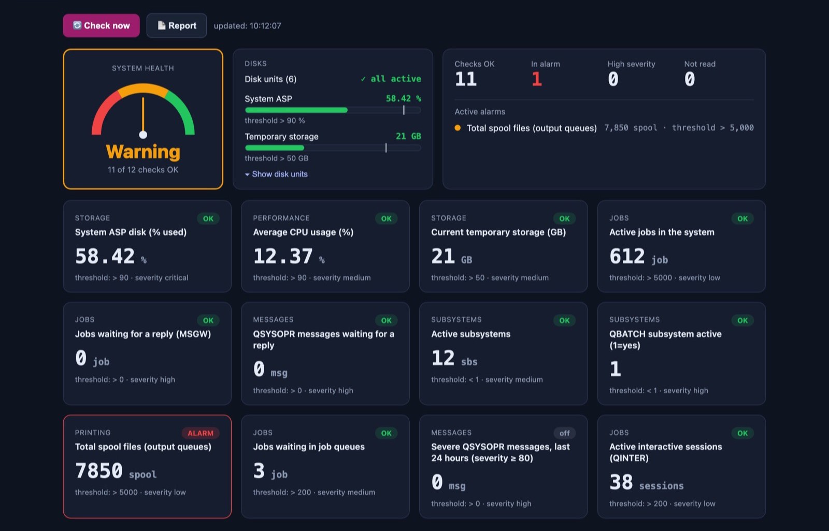Click the system health gauge
This screenshot has height=531, width=829.
(143, 111)
